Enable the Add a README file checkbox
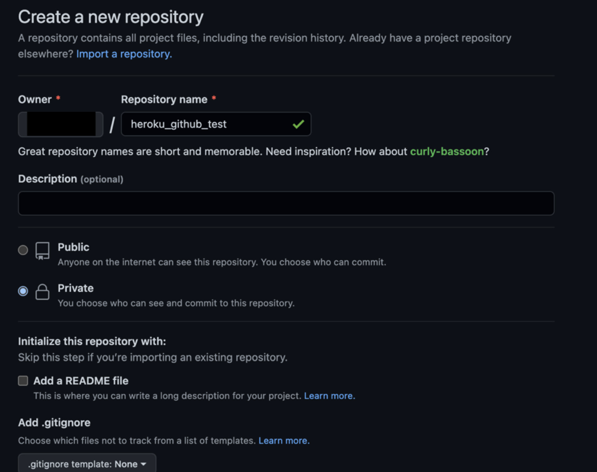 coord(23,381)
